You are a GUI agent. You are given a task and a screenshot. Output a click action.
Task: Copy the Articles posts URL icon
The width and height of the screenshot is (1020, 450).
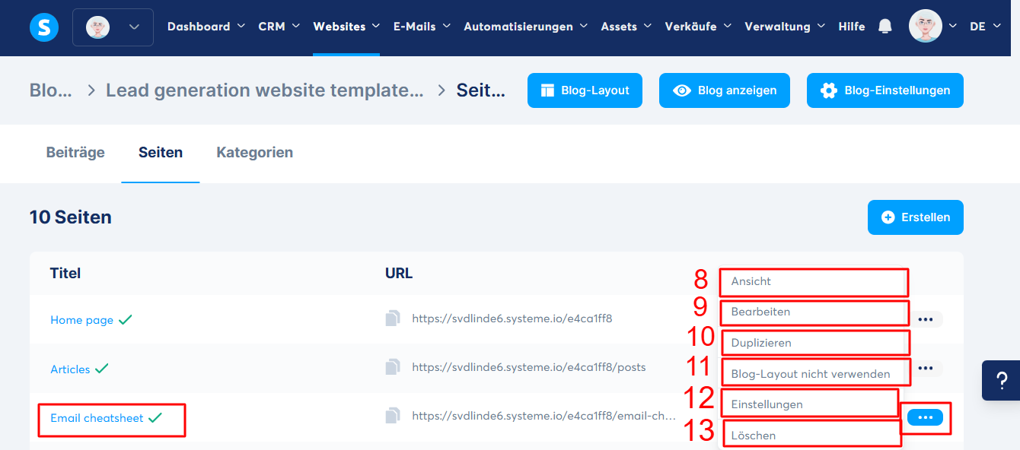pyautogui.click(x=392, y=367)
